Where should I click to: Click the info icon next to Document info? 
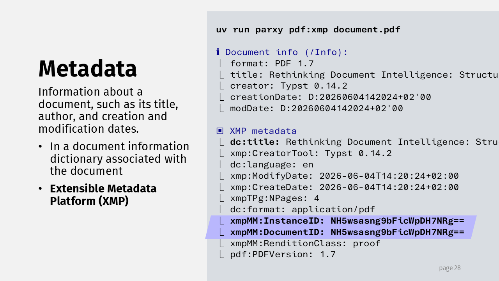[x=218, y=52]
